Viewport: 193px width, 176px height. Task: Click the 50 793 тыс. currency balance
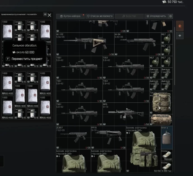[173, 2]
